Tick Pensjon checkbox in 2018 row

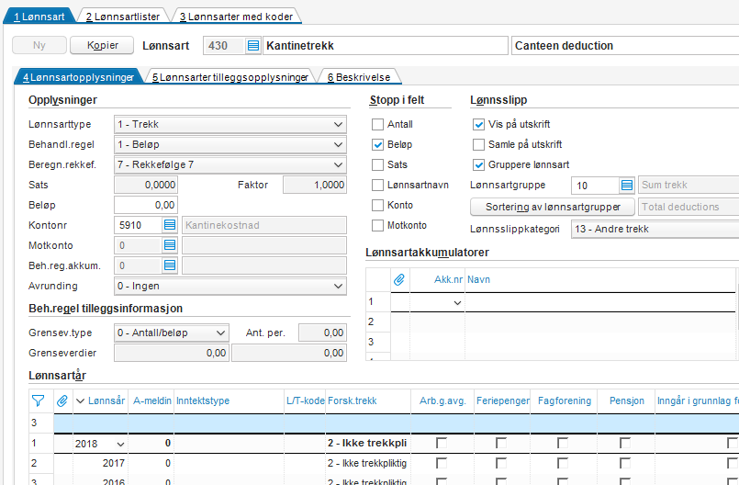click(625, 443)
